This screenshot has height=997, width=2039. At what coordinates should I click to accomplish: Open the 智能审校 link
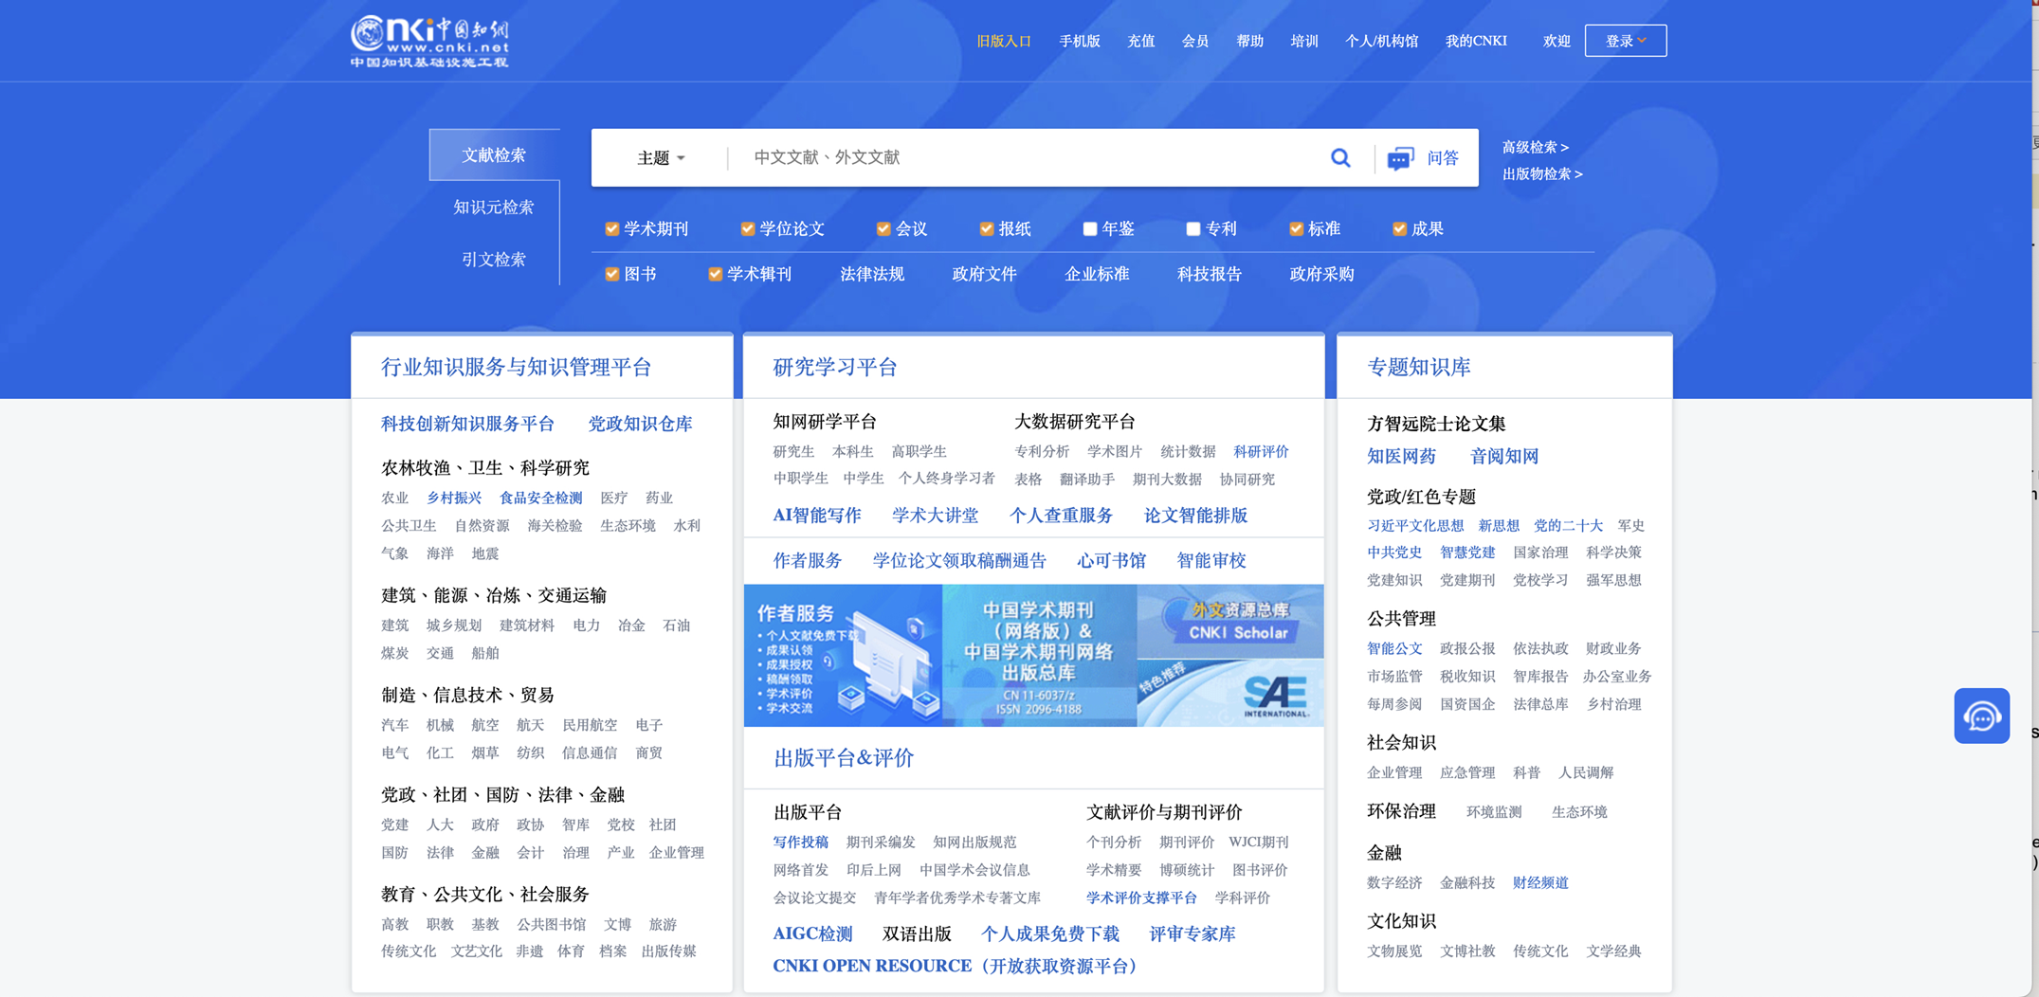(x=1211, y=561)
